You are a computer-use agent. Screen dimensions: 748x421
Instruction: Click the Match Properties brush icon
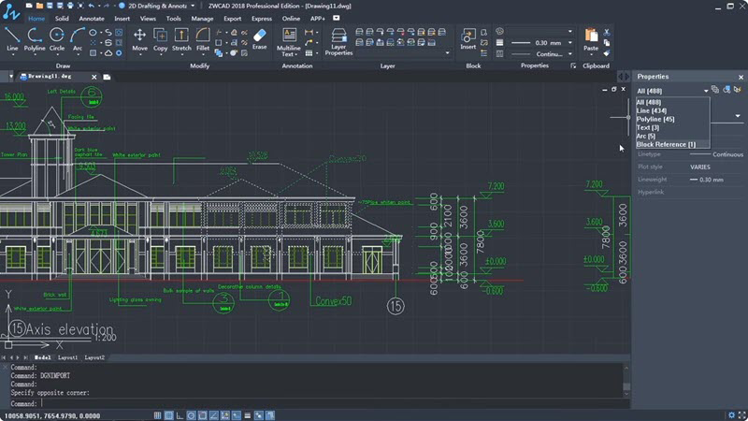(x=607, y=53)
